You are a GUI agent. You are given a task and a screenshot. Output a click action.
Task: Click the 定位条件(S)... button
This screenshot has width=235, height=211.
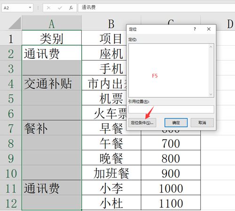[142, 123]
